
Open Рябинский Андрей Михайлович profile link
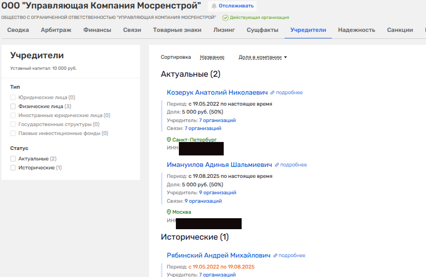(218, 255)
